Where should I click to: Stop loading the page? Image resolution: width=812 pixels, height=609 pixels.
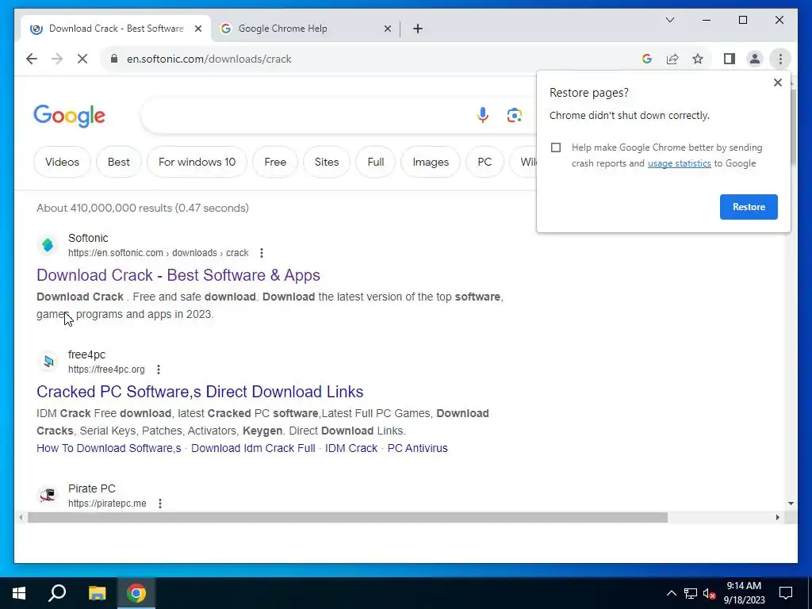coord(82,59)
